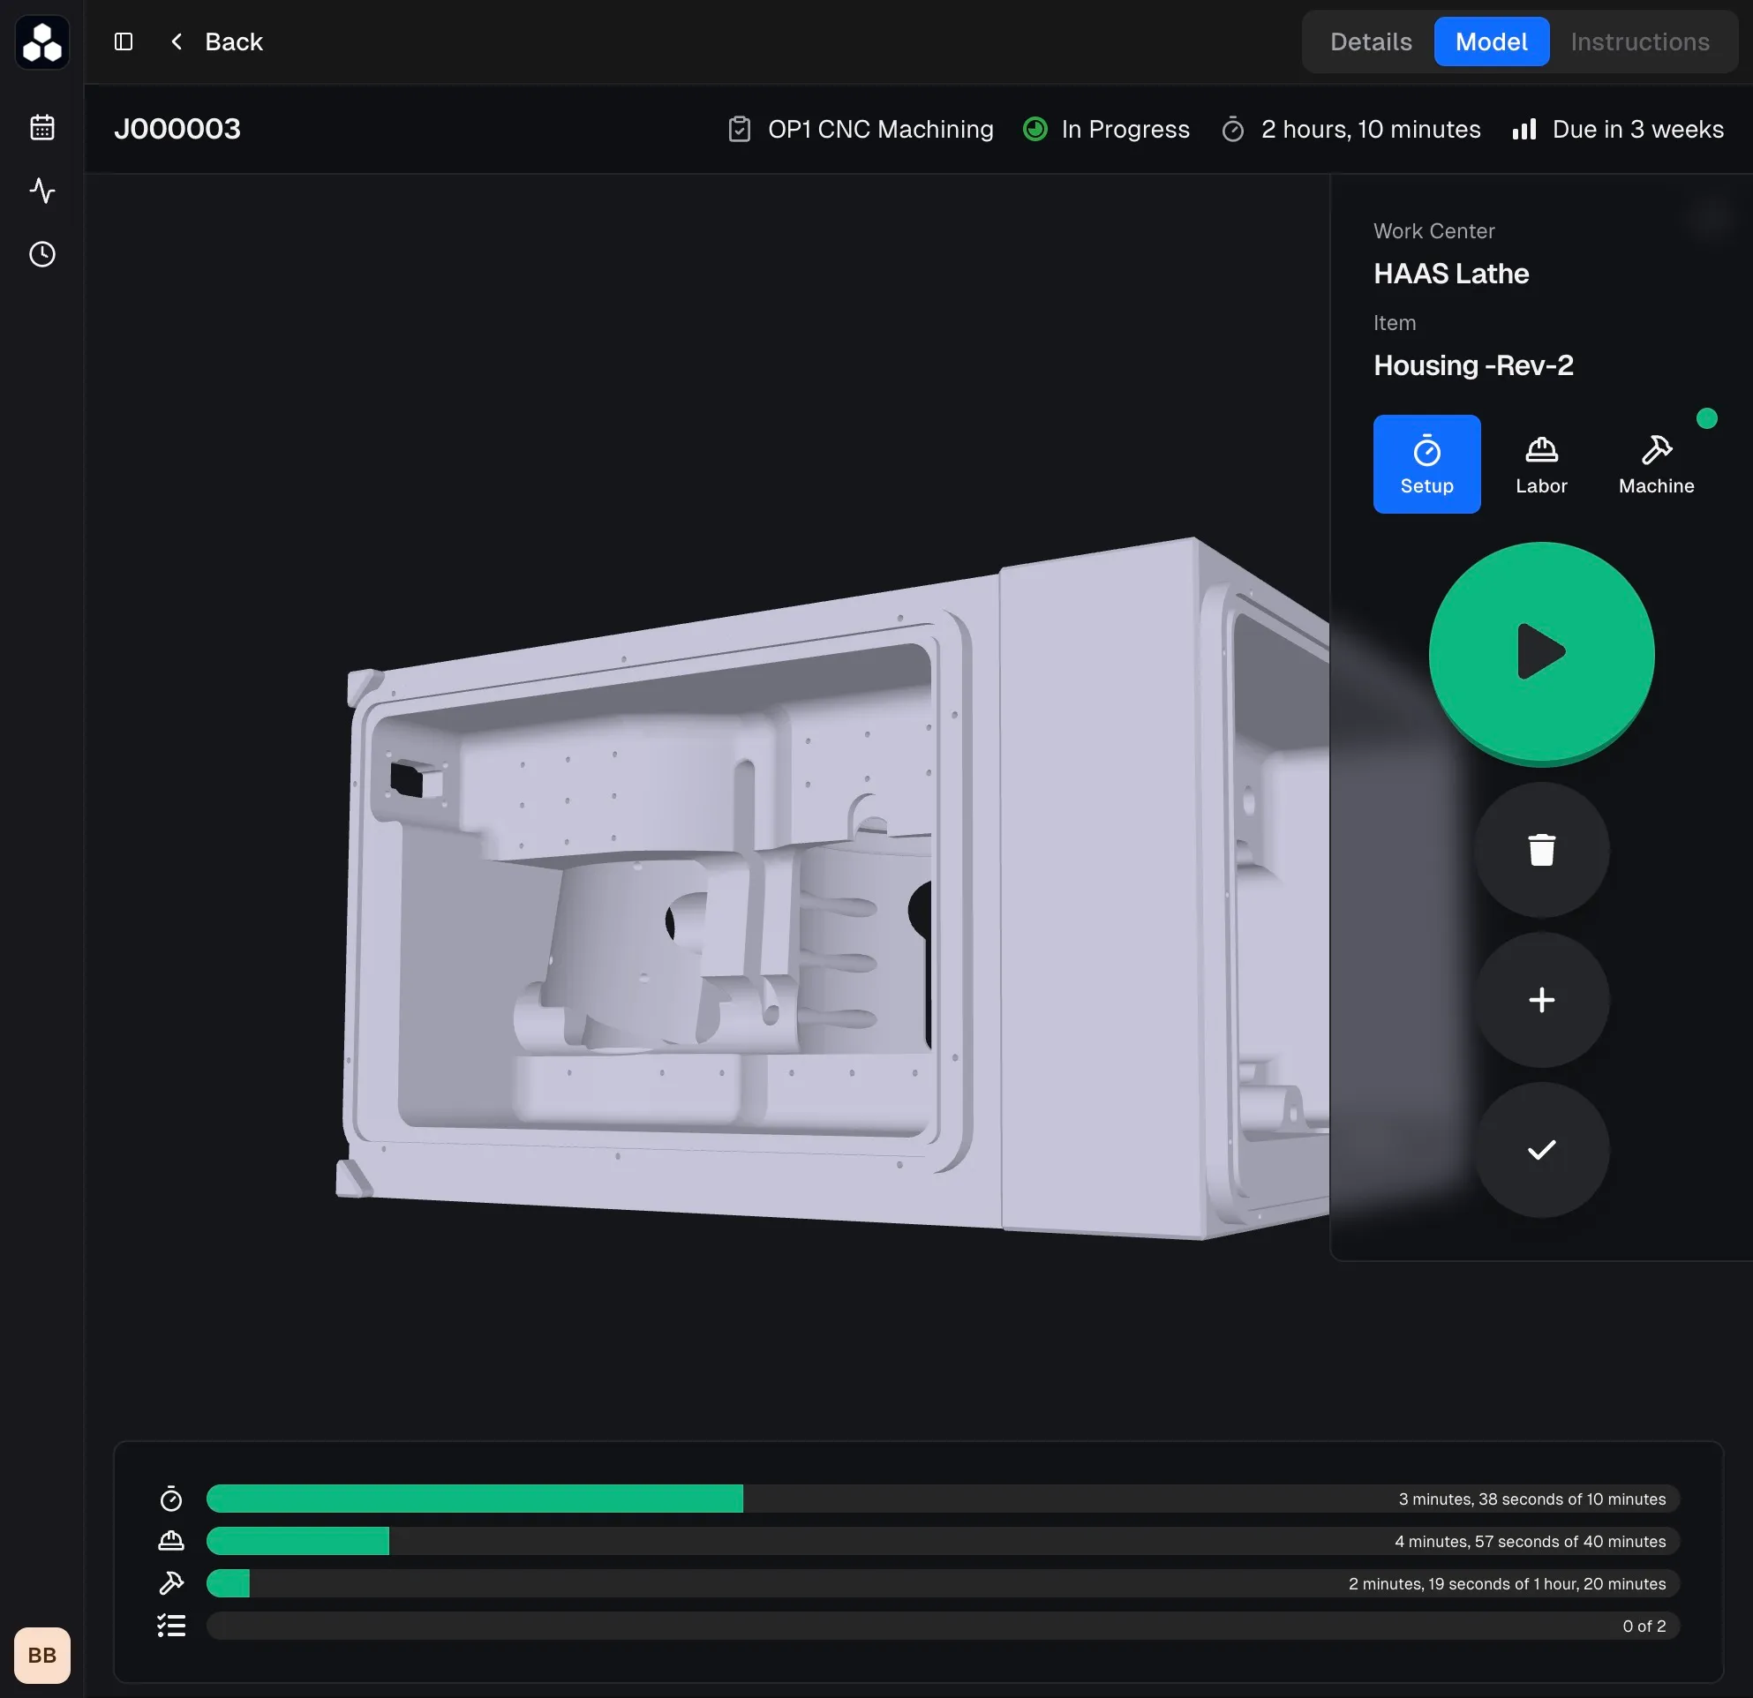Start the timer with the green play button
The width and height of the screenshot is (1753, 1698).
click(x=1541, y=653)
